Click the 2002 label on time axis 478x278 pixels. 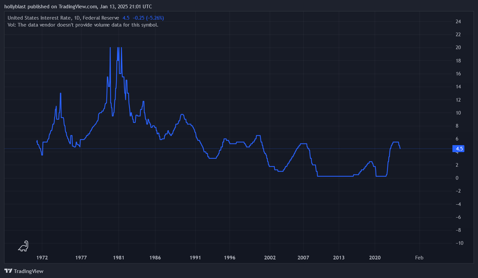point(270,257)
